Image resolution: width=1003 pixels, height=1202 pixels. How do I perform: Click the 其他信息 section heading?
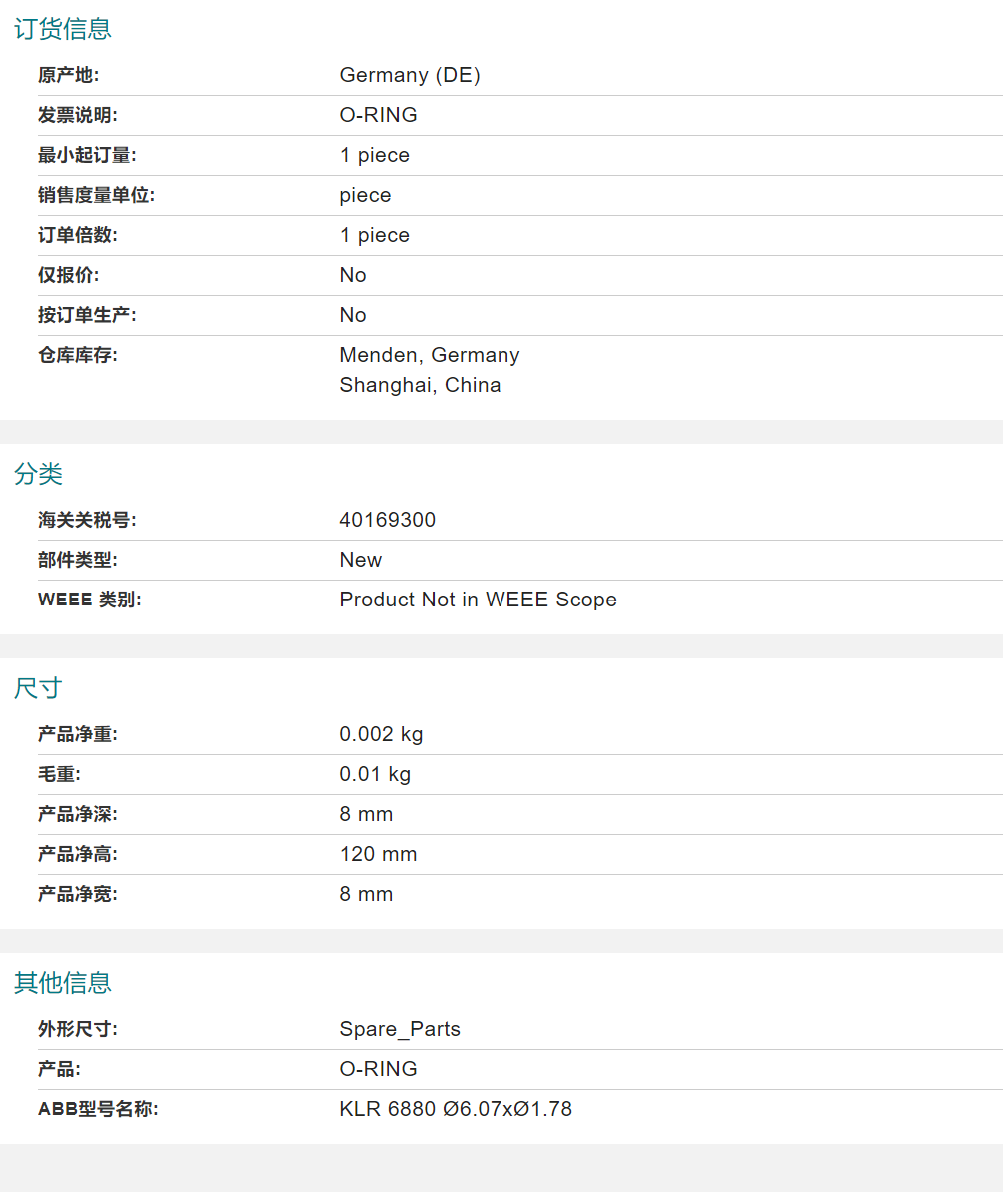pyautogui.click(x=63, y=983)
